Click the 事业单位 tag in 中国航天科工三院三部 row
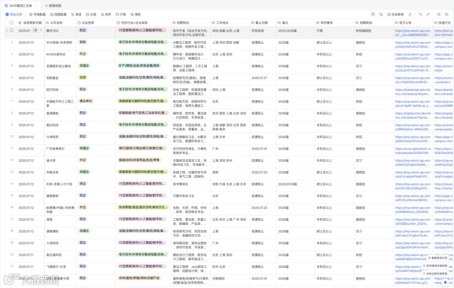Viewport: 454px width, 288px height. (x=86, y=101)
